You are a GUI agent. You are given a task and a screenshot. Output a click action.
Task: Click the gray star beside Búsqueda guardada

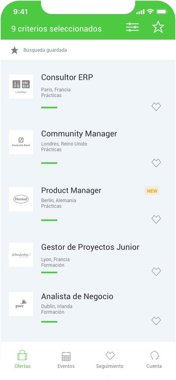tap(15, 51)
